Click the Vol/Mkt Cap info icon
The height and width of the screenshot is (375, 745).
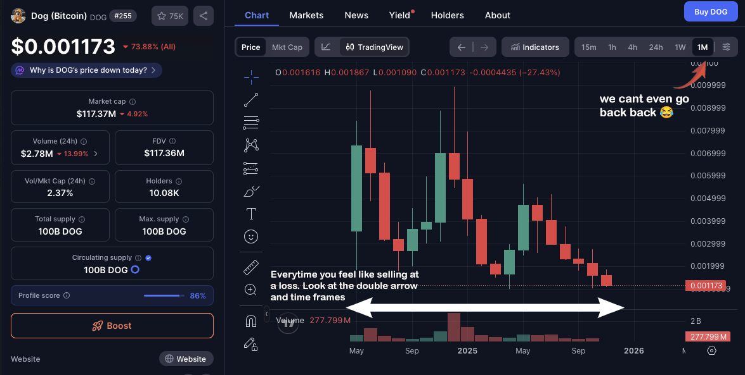point(92,181)
